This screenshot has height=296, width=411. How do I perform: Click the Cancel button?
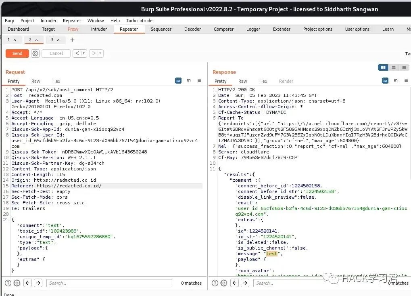(x=56, y=53)
